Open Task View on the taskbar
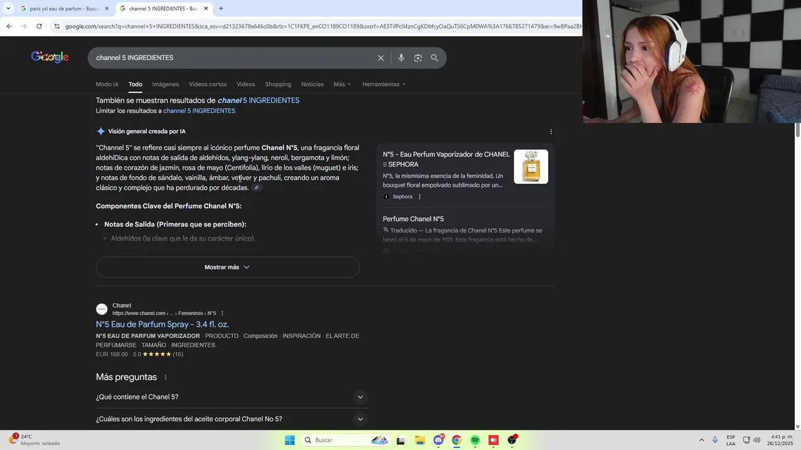 (400, 440)
